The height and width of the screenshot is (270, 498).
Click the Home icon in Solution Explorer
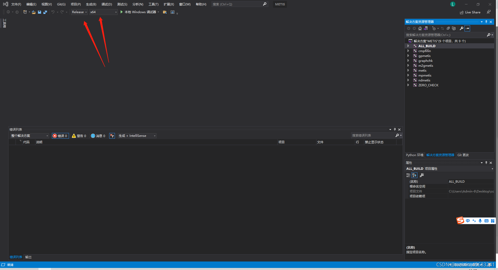tap(420, 28)
